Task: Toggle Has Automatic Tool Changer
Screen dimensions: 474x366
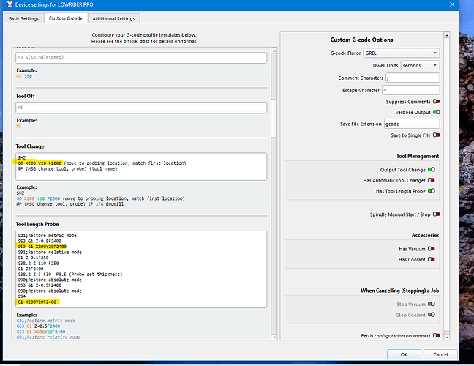Action: pyautogui.click(x=432, y=180)
